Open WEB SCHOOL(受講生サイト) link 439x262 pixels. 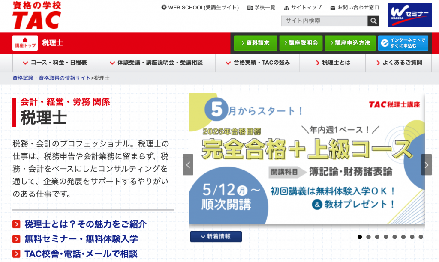200,8
